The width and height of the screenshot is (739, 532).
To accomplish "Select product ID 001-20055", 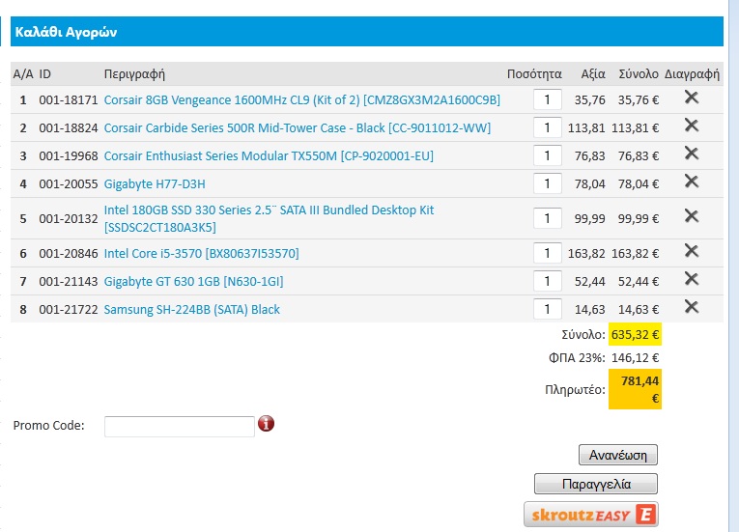I will 69,183.
